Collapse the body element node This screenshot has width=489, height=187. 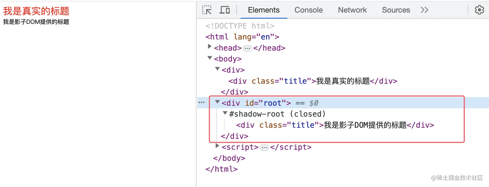click(210, 58)
